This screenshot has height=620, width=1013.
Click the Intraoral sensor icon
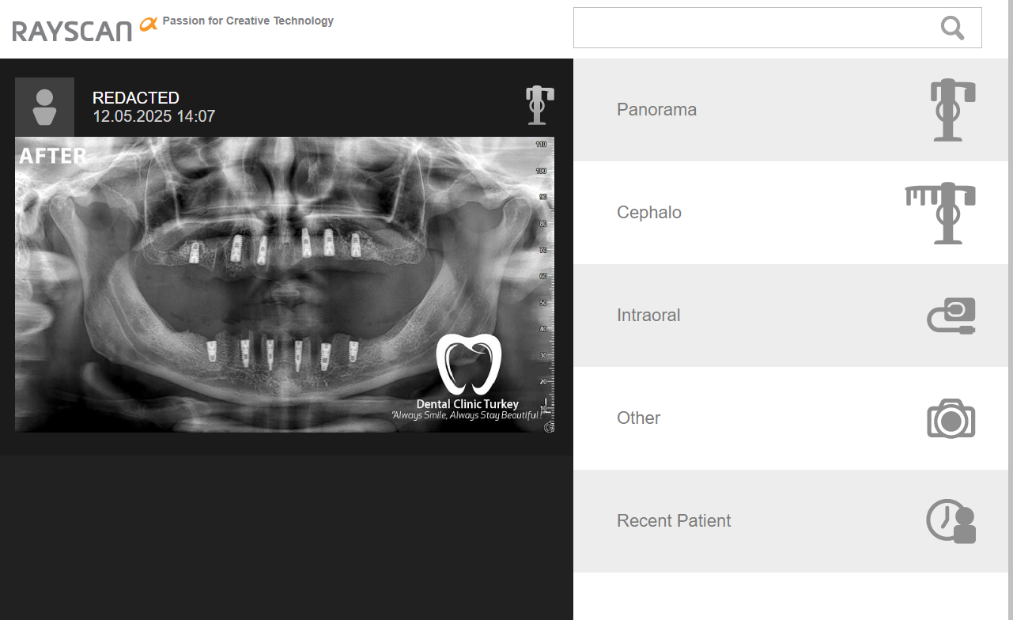click(x=951, y=316)
